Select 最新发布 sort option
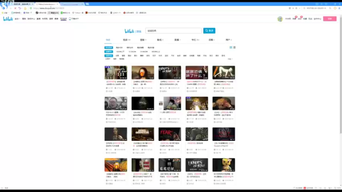This screenshot has height=192, width=342. 130,47
